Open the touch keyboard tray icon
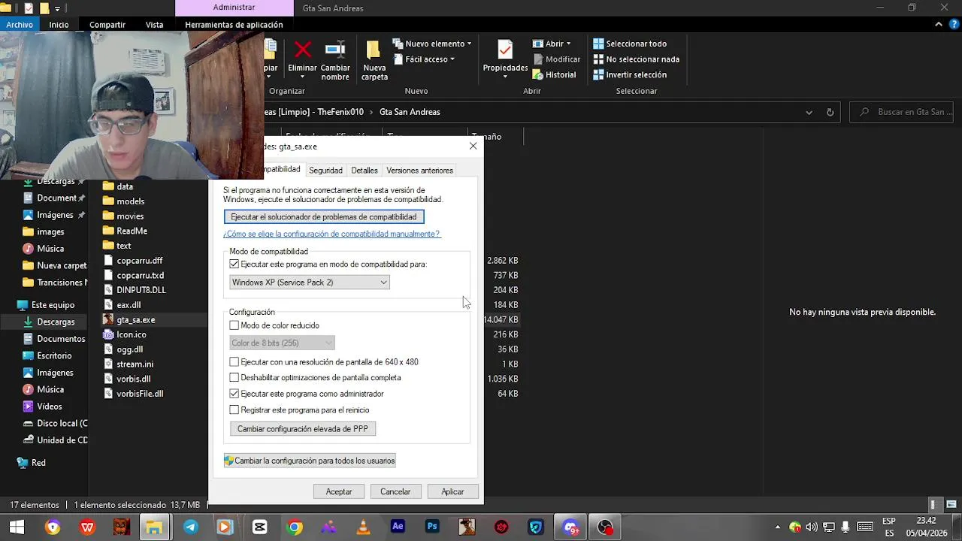The width and height of the screenshot is (962, 541). 865,527
